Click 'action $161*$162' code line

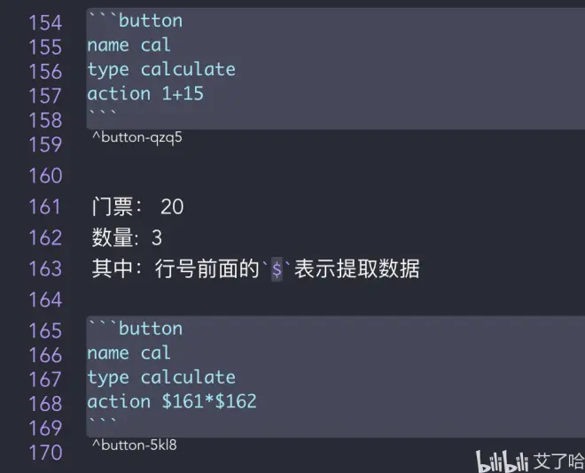(172, 401)
